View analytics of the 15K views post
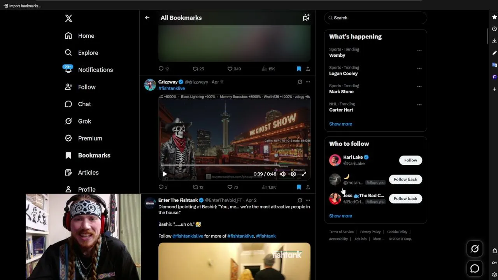Viewport: 498px width, 280px height. coord(268,69)
